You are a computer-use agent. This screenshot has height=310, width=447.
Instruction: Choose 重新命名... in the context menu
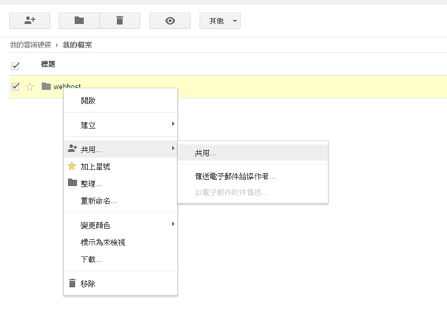click(98, 201)
